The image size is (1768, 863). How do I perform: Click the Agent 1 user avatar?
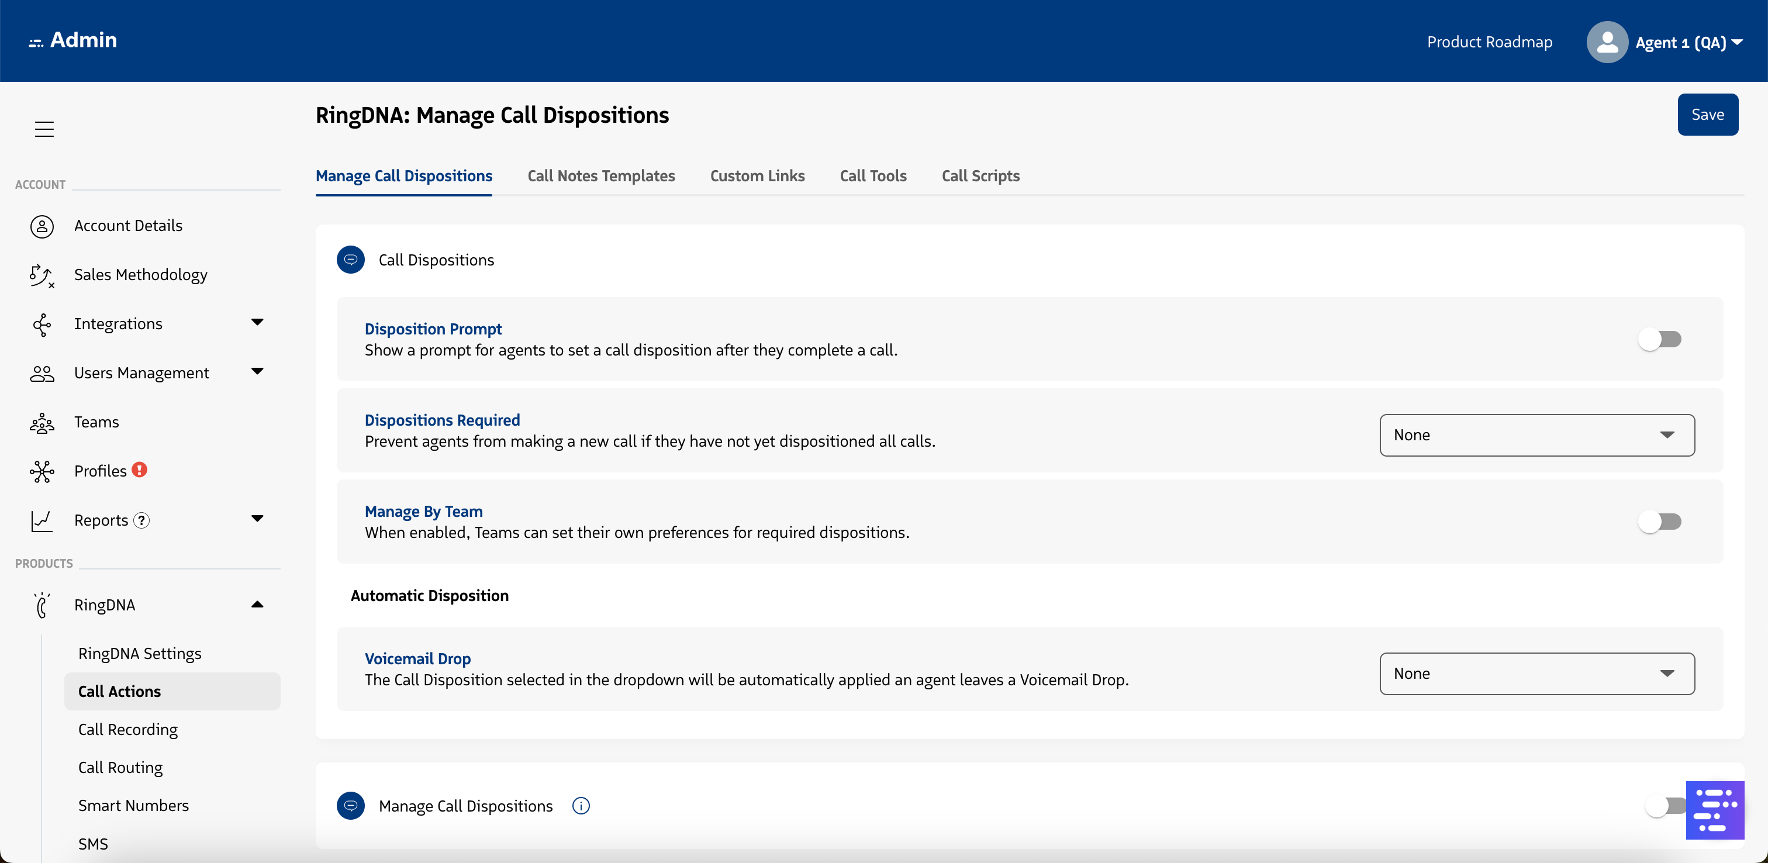pos(1607,43)
